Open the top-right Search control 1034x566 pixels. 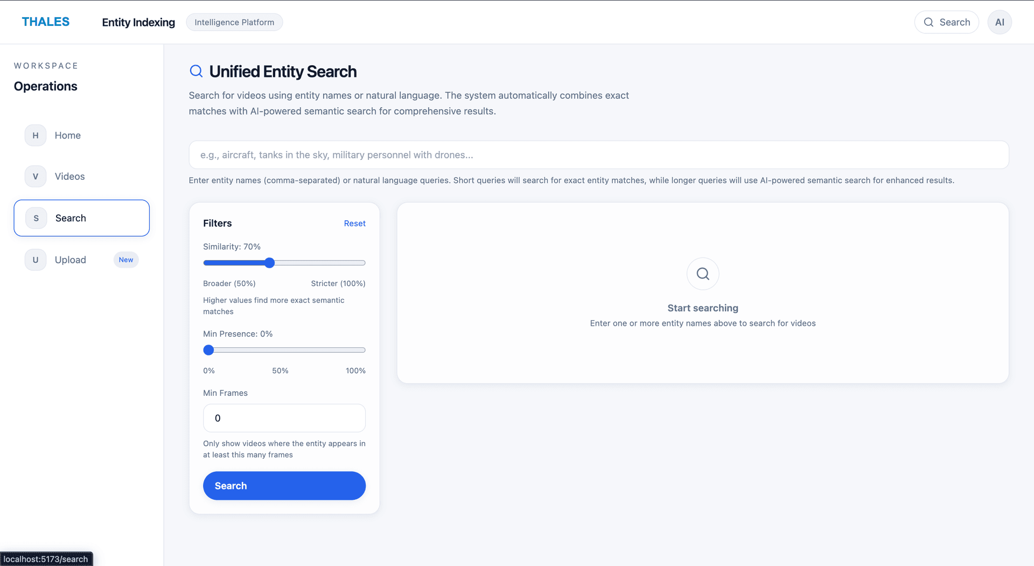(947, 22)
